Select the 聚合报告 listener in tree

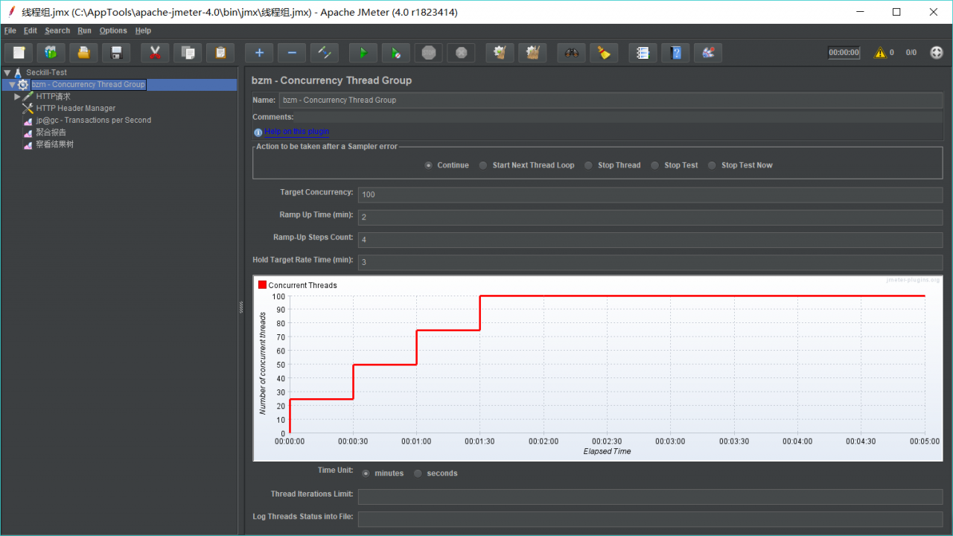[51, 133]
